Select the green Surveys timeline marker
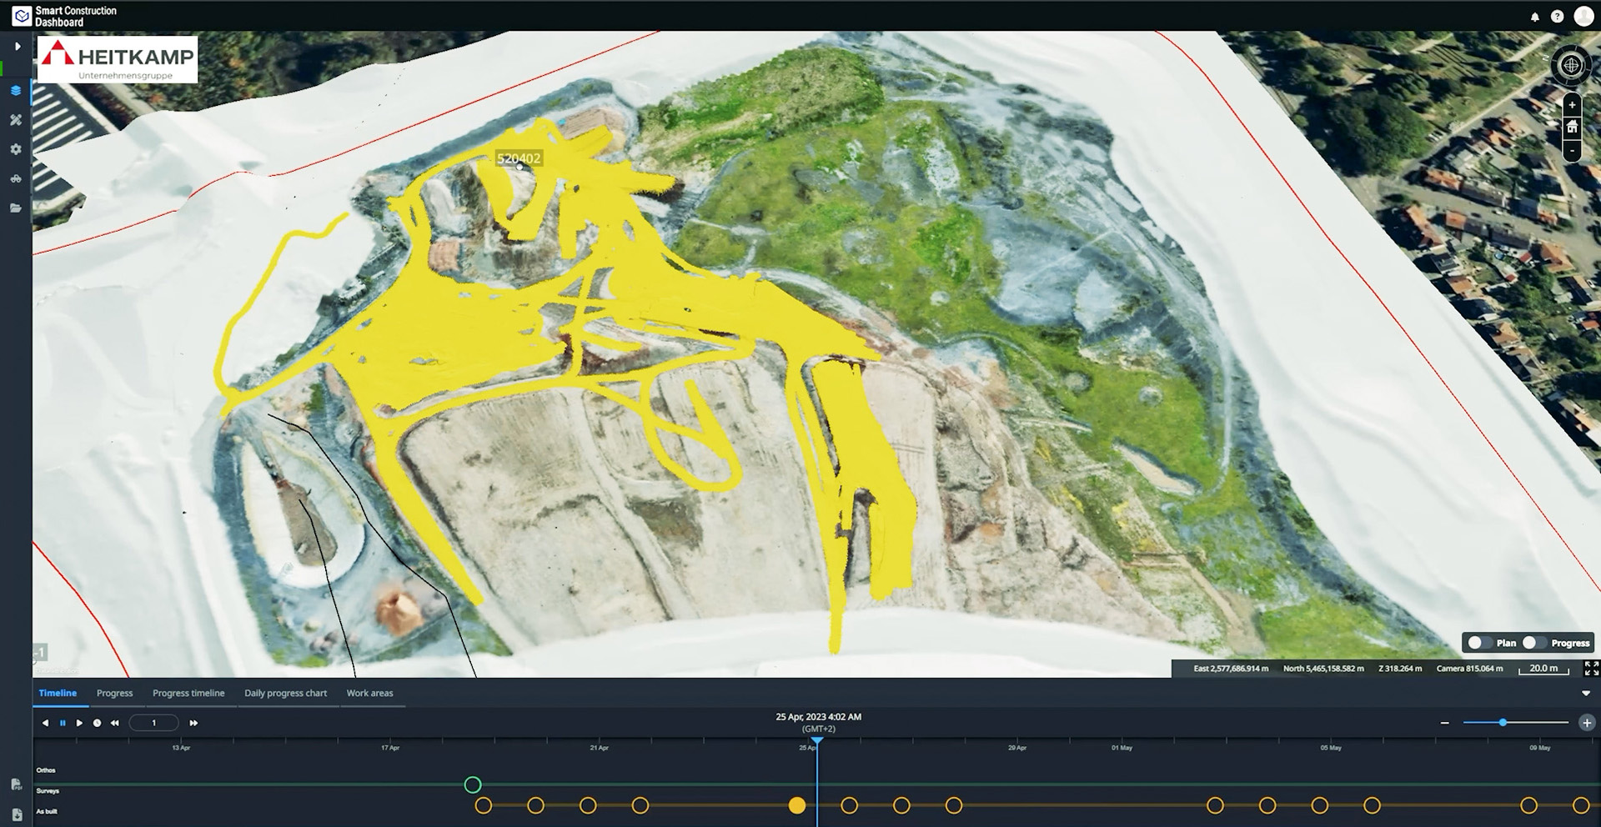This screenshot has height=827, width=1601. click(x=473, y=784)
